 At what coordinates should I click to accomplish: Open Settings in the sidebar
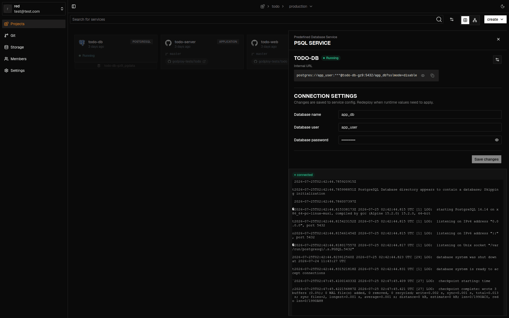pyautogui.click(x=34, y=70)
